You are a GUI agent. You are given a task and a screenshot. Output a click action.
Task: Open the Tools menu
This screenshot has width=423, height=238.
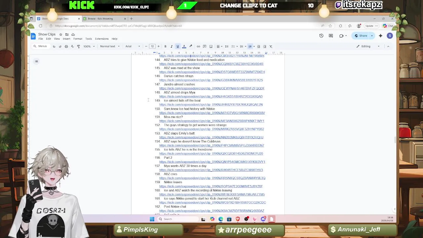[89, 39]
